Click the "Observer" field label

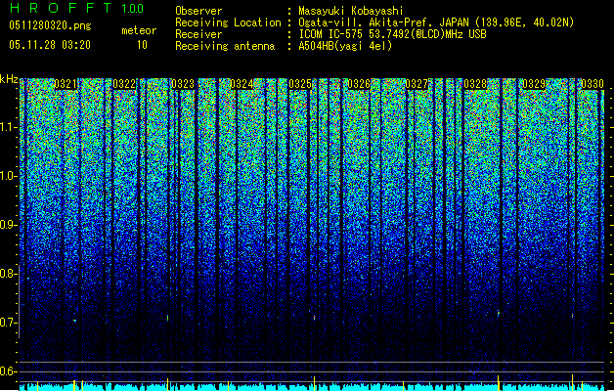click(x=198, y=11)
